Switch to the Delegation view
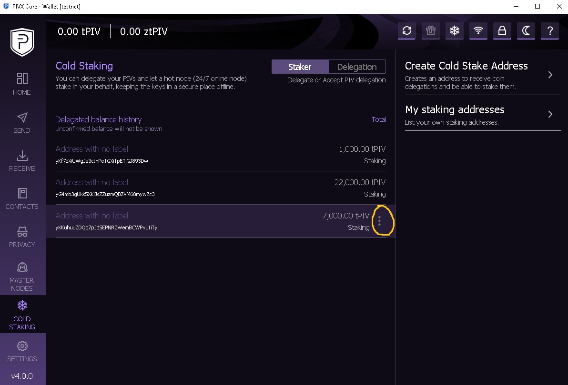This screenshot has height=385, width=568. point(357,67)
